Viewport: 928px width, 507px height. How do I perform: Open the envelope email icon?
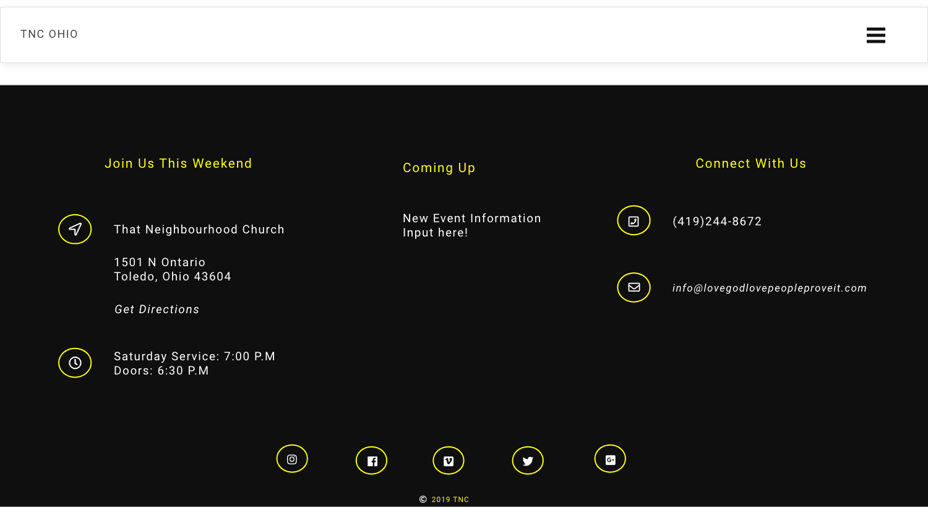(x=634, y=287)
